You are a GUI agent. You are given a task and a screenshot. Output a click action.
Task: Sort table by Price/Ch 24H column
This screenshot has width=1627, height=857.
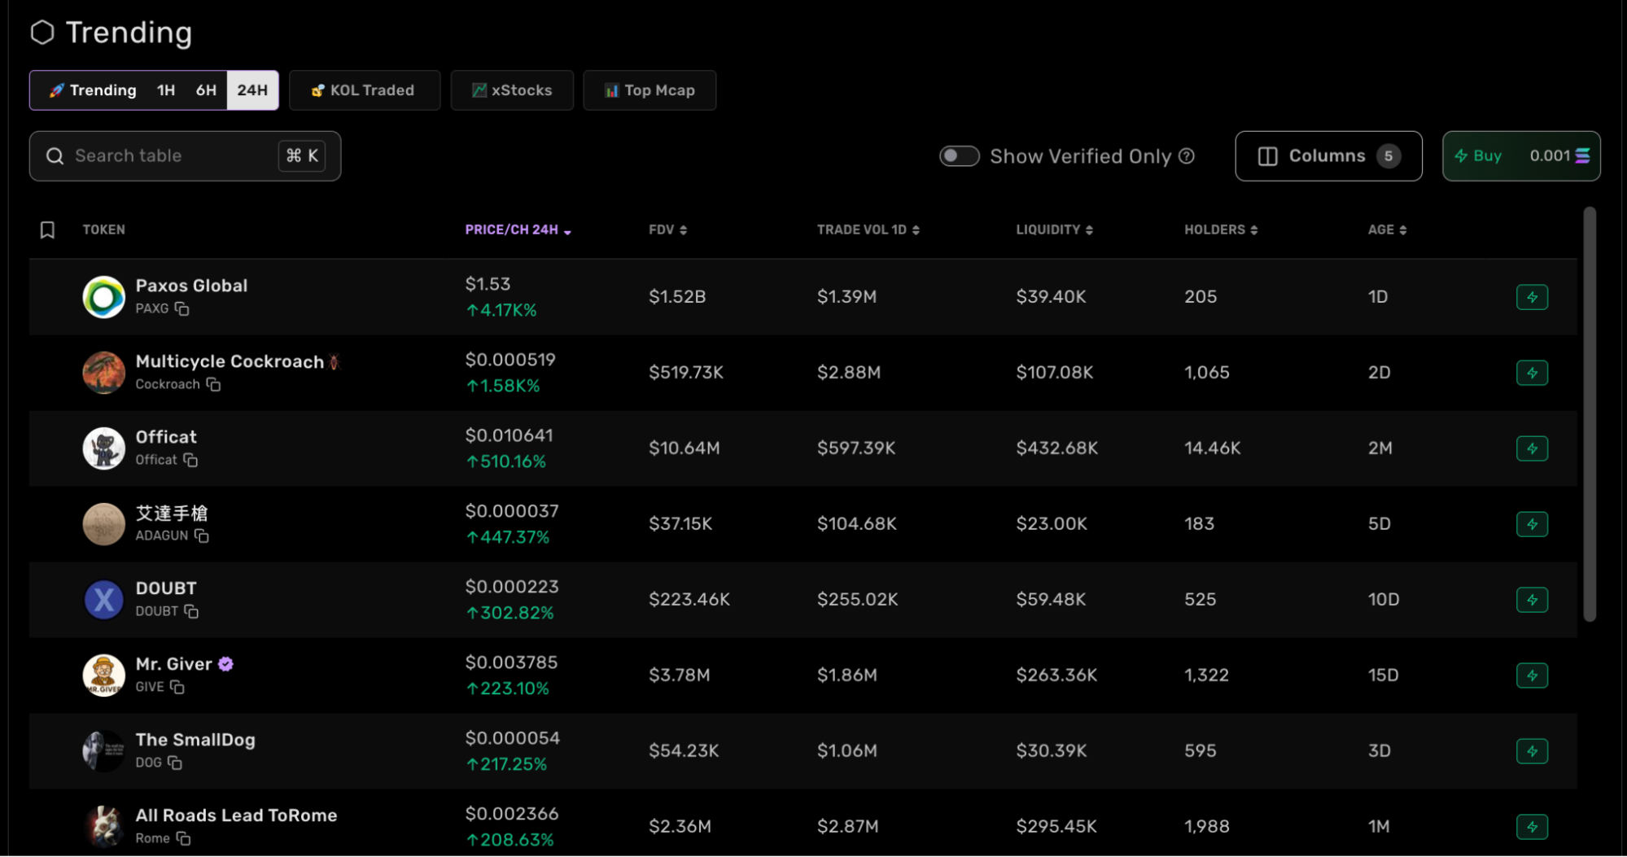(x=518, y=230)
